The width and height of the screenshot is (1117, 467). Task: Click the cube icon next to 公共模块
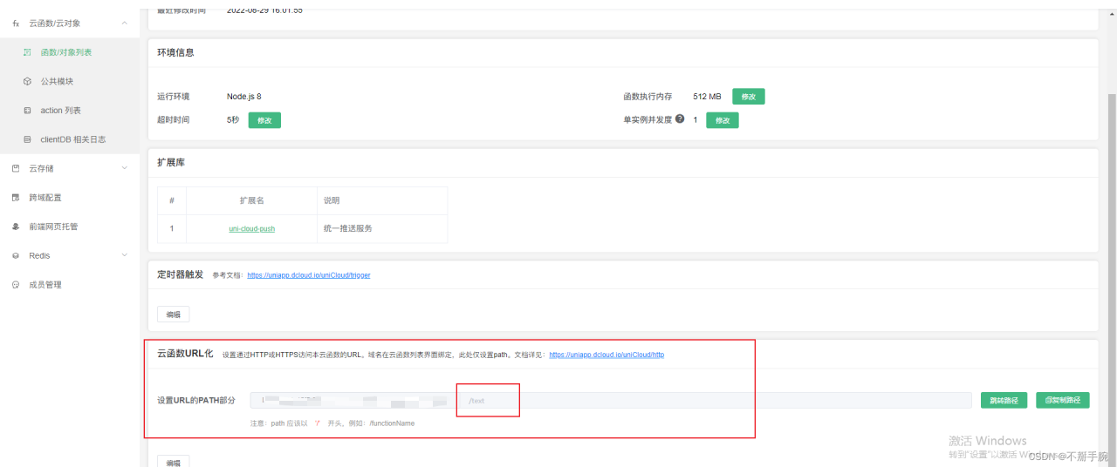(x=27, y=81)
